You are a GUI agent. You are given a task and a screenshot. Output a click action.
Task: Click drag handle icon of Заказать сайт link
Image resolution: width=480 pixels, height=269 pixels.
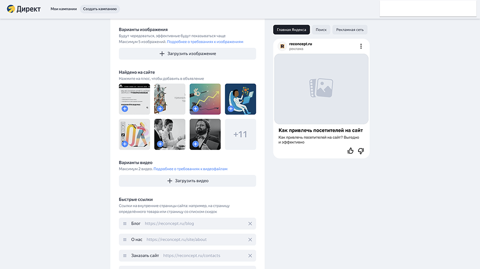click(125, 256)
